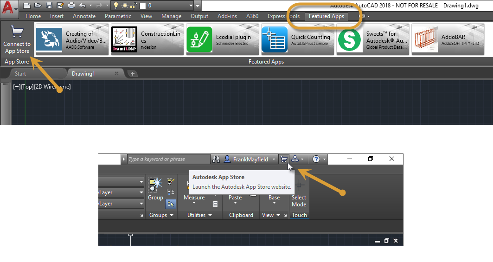Select the View ribbon tab
The image size is (493, 262).
point(146,16)
